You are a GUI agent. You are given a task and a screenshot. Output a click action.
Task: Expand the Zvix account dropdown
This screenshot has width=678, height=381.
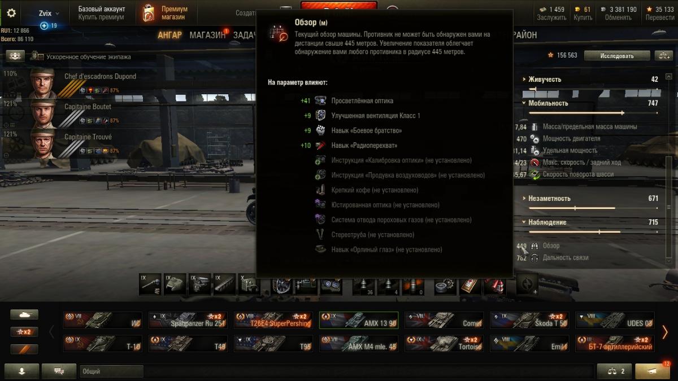[49, 13]
